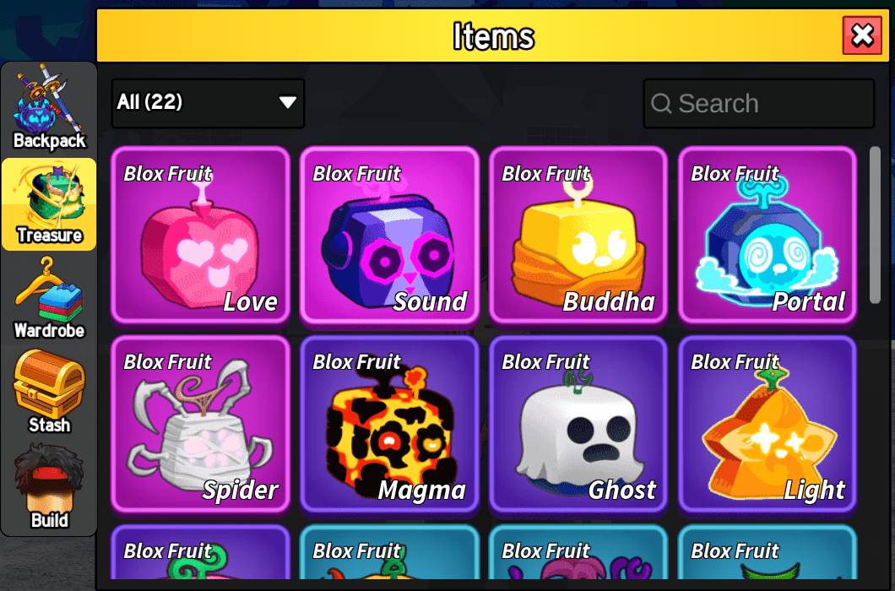The height and width of the screenshot is (591, 895).
Task: Select the Treasure sidebar icon
Action: point(49,204)
